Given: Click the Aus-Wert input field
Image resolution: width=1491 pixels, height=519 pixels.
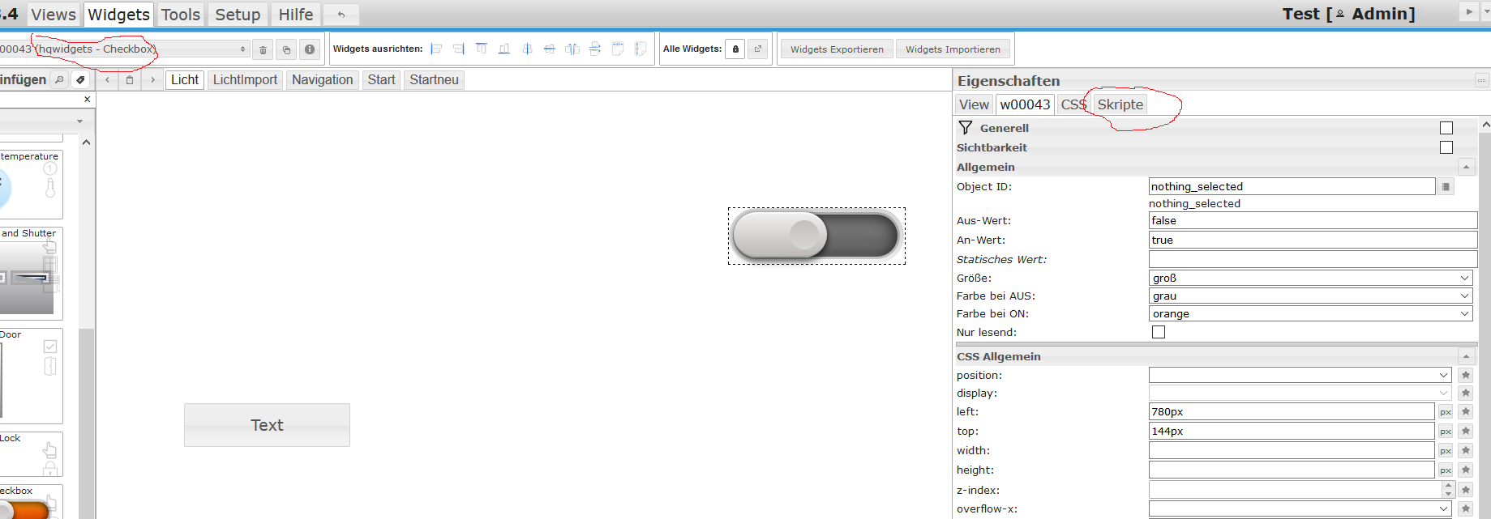Looking at the screenshot, I should (x=1313, y=220).
